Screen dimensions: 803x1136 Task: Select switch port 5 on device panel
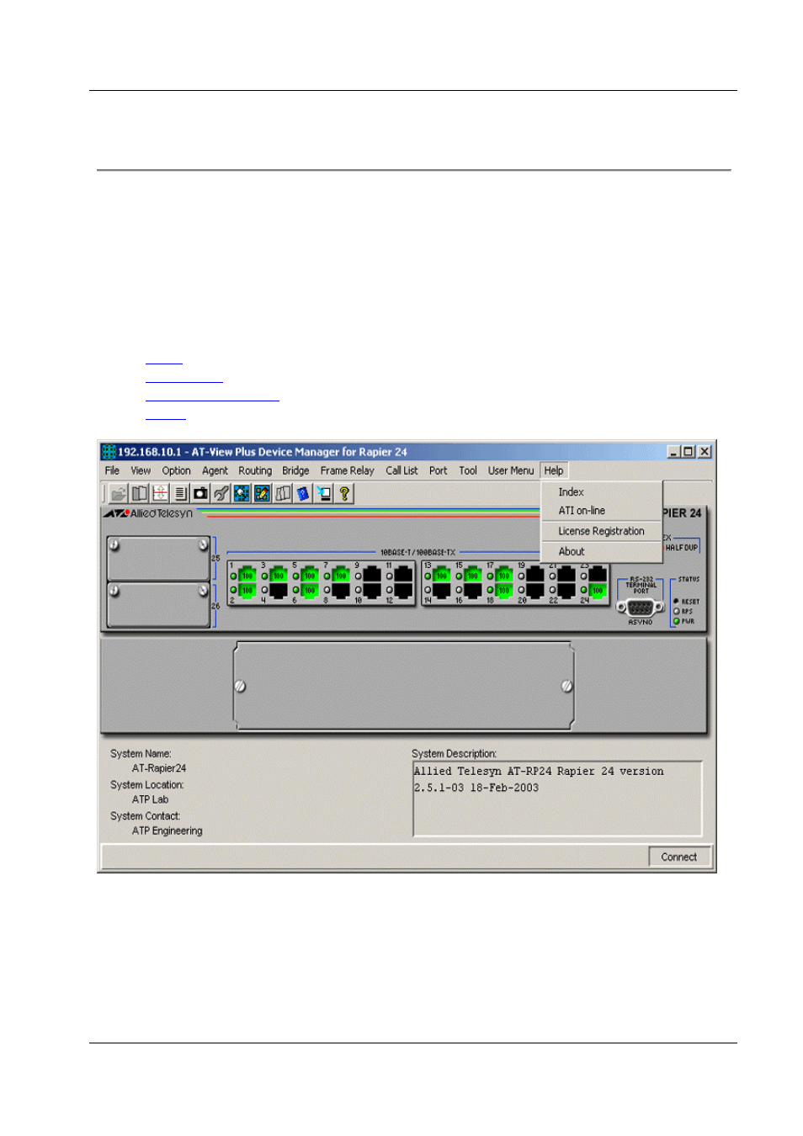click(309, 576)
